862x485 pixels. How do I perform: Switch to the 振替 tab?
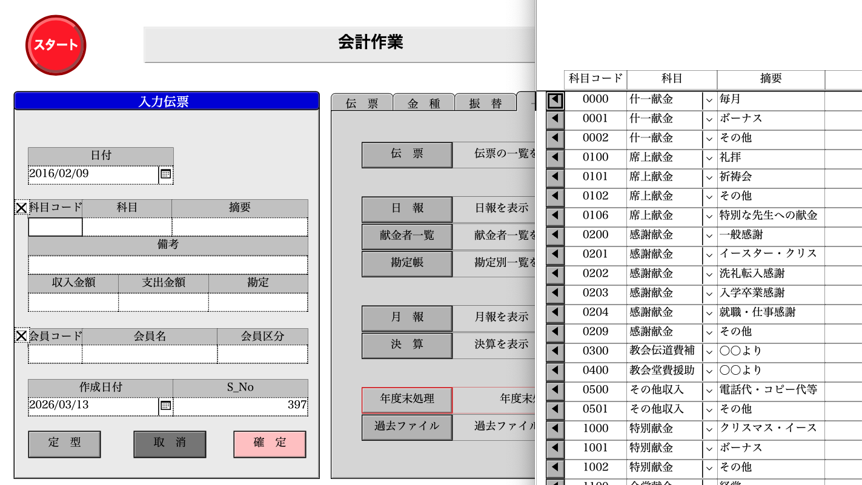485,104
